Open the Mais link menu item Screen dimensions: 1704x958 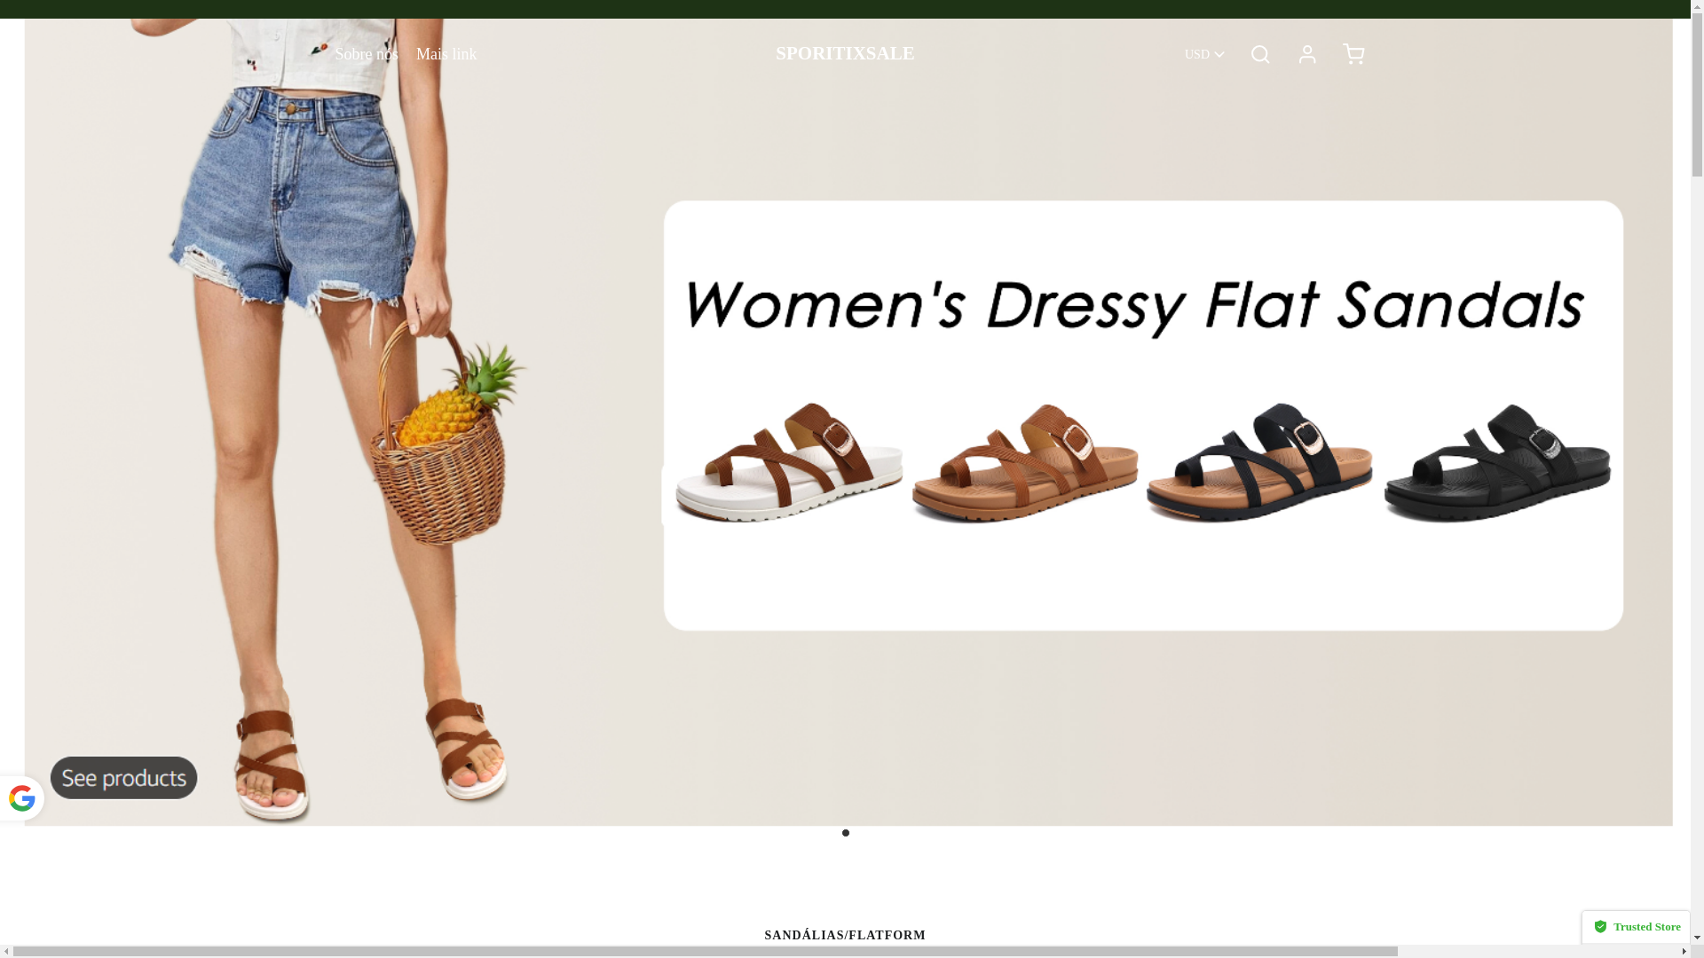446,55
